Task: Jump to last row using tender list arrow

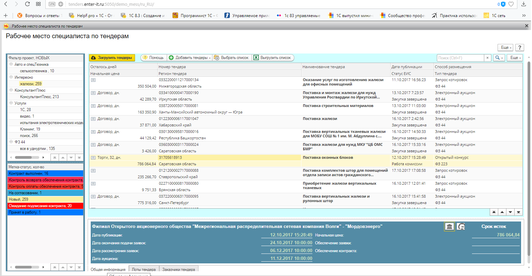Action: coord(518,212)
